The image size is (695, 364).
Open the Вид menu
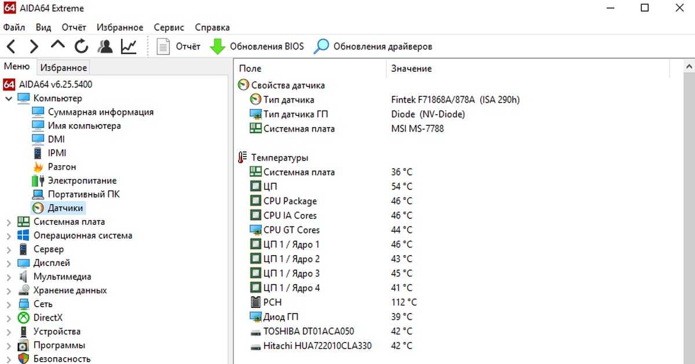tap(43, 27)
